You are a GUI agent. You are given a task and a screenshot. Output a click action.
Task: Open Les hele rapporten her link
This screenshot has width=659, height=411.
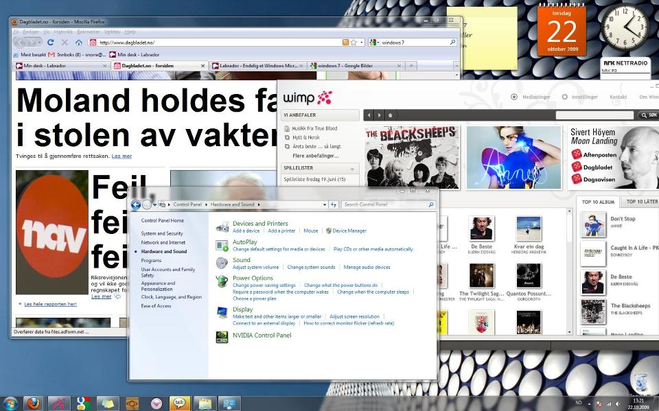click(x=50, y=304)
